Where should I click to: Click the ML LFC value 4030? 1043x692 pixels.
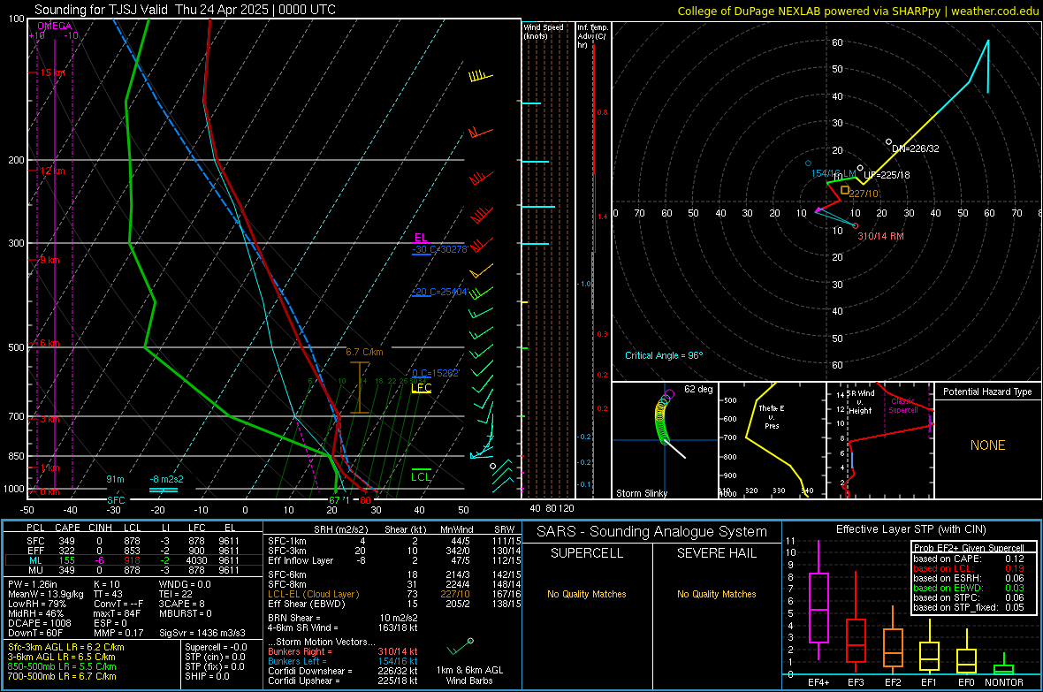tap(196, 561)
